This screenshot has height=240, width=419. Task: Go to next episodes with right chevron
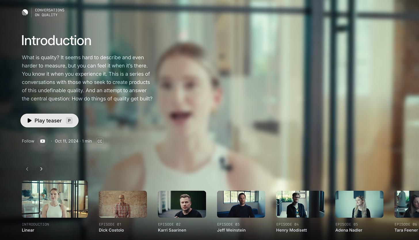(x=41, y=169)
